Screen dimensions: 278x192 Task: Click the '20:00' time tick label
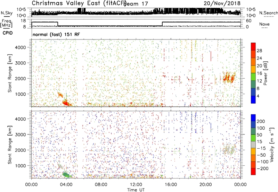coord(205,185)
